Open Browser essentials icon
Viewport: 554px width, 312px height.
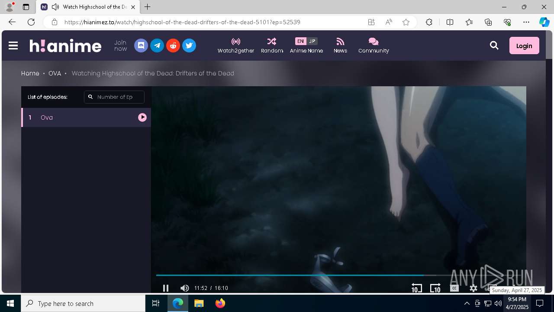tap(507, 22)
